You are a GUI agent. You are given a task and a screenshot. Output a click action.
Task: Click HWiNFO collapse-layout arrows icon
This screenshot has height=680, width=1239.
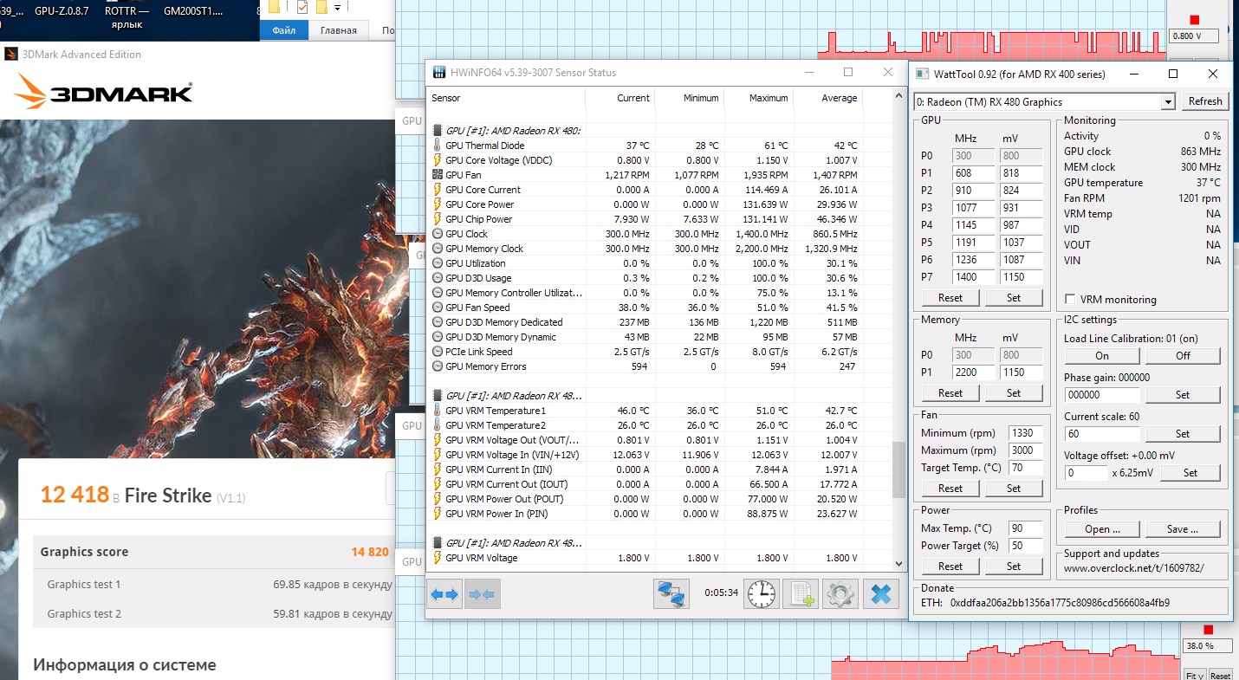[481, 594]
